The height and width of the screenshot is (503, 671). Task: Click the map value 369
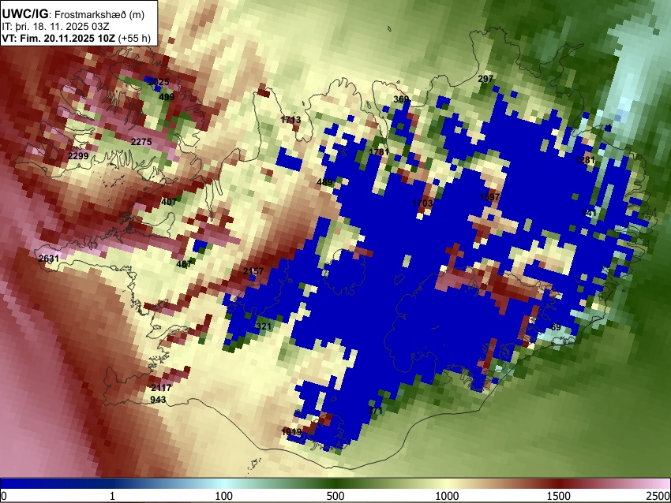tap(401, 99)
